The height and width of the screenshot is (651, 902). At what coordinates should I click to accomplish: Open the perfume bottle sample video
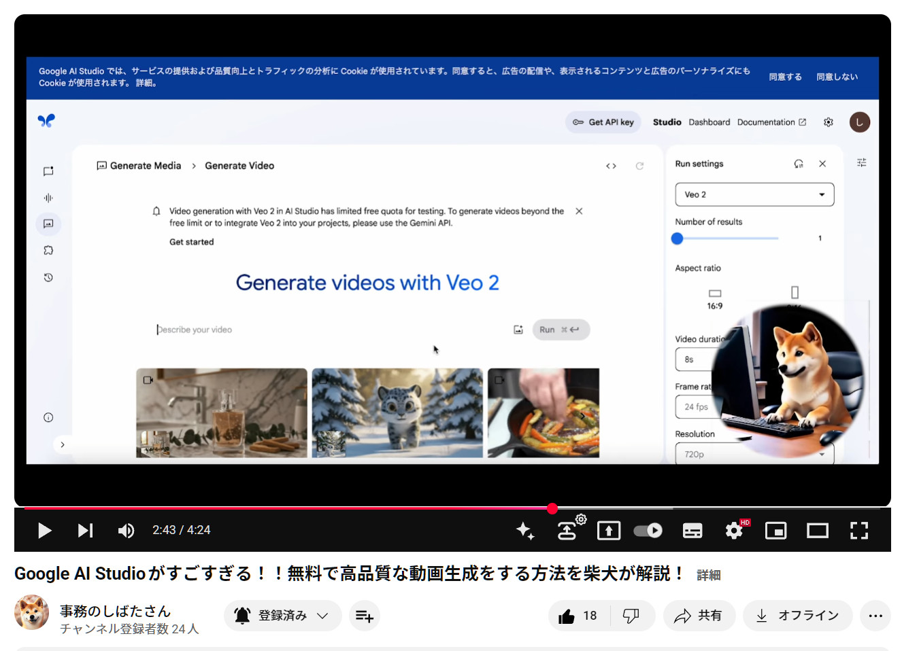click(222, 412)
